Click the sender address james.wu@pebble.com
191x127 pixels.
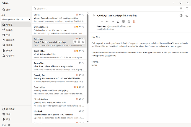[x=119, y=26]
